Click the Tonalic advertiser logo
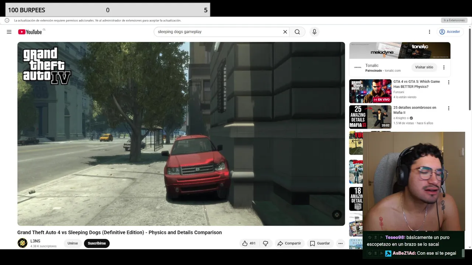 357,67
